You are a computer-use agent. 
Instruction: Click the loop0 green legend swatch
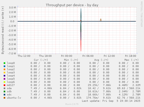coord(4,63)
